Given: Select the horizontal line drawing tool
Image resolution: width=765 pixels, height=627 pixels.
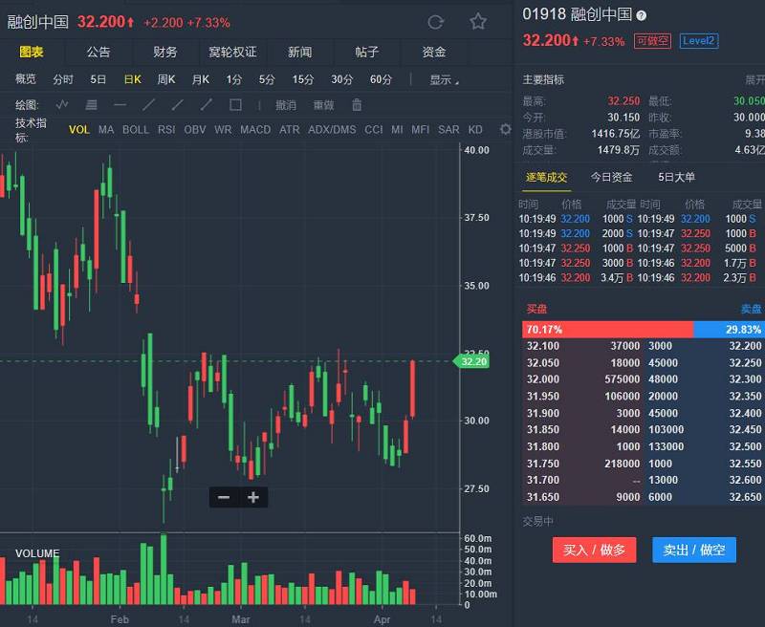Looking at the screenshot, I should pyautogui.click(x=120, y=105).
